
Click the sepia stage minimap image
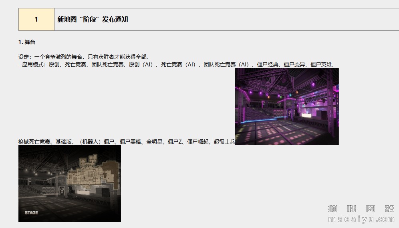[70, 183]
